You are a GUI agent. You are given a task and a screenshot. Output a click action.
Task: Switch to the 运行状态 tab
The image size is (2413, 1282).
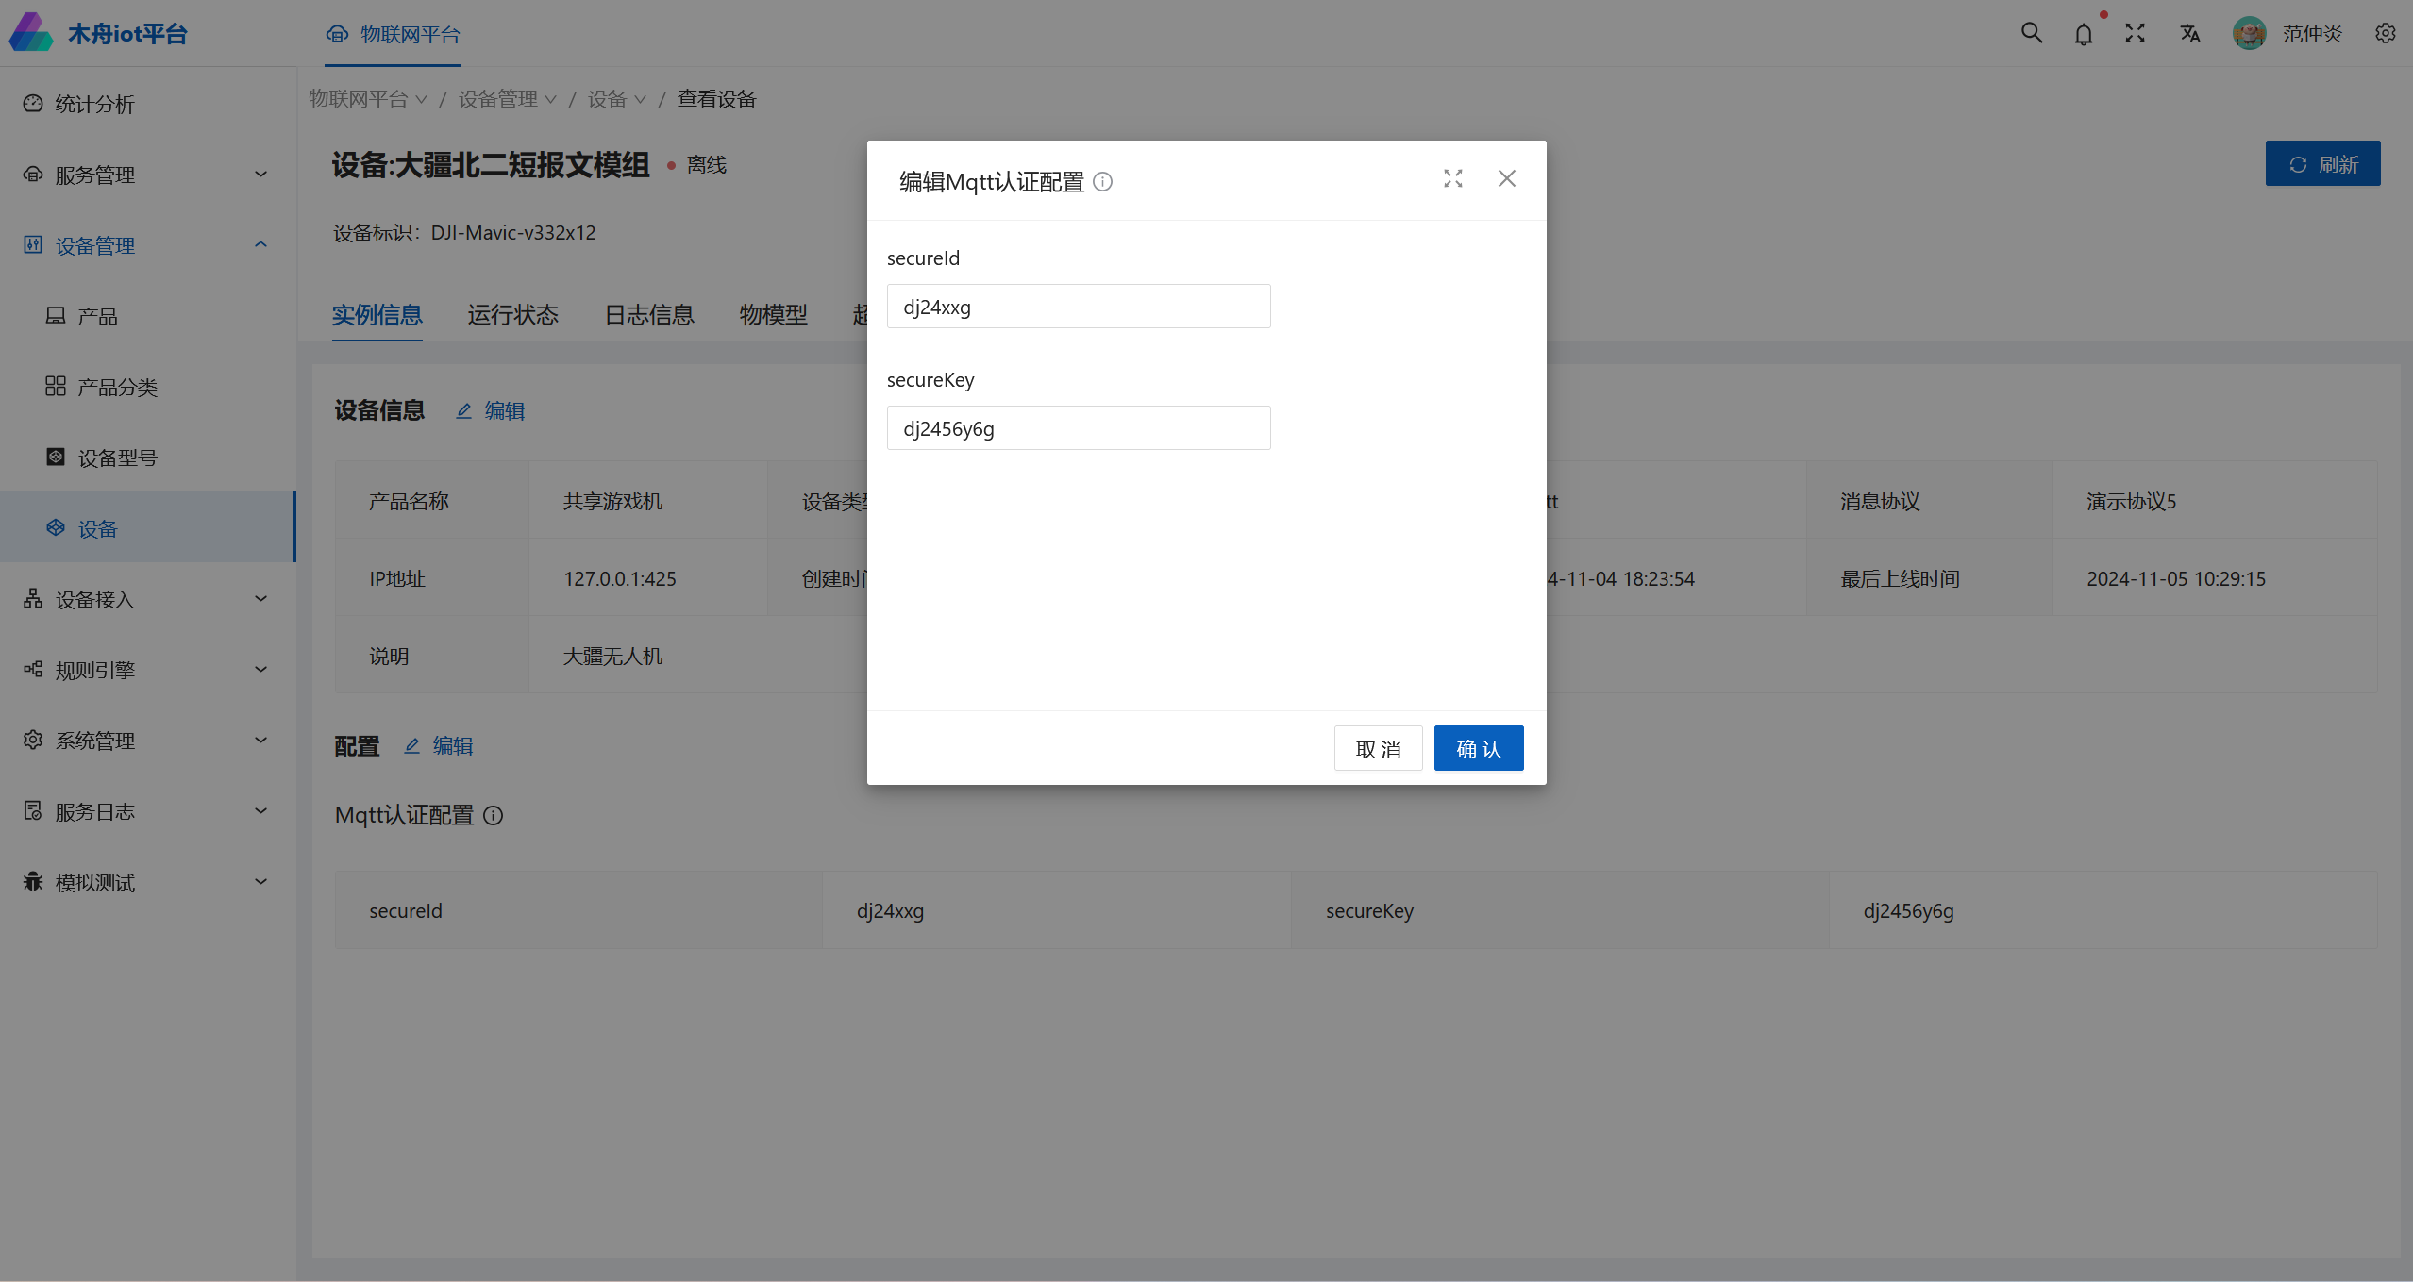pyautogui.click(x=512, y=315)
